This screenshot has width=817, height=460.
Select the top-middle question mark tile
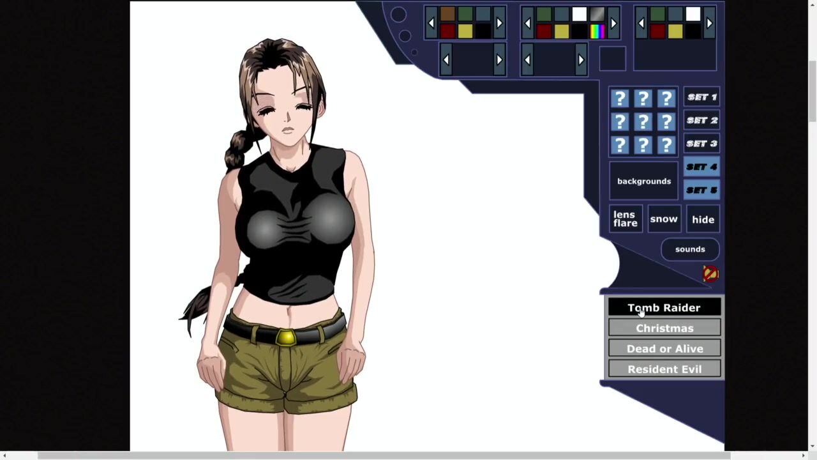click(643, 98)
